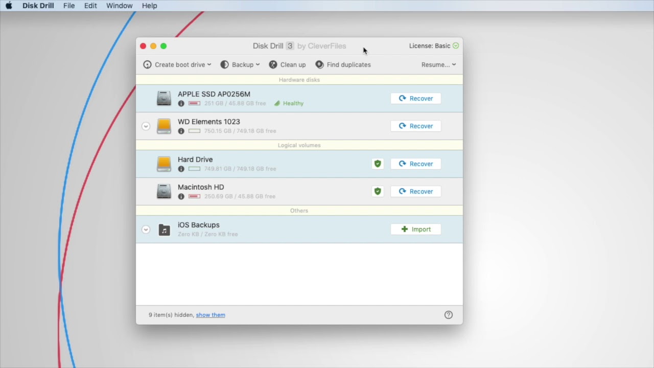Select the iOS Backups name

[199, 225]
